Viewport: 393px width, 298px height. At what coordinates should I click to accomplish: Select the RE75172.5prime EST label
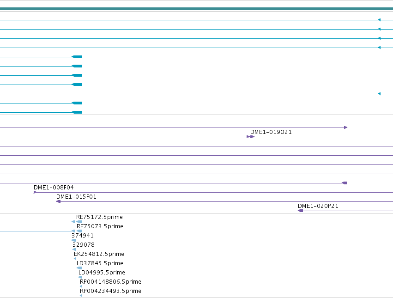(99, 217)
